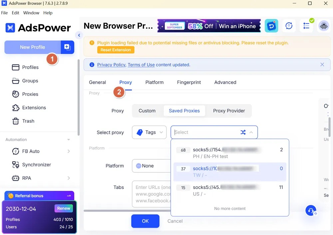The image size is (333, 235).
Task: Collapse the Automation section
Action: (x=69, y=140)
